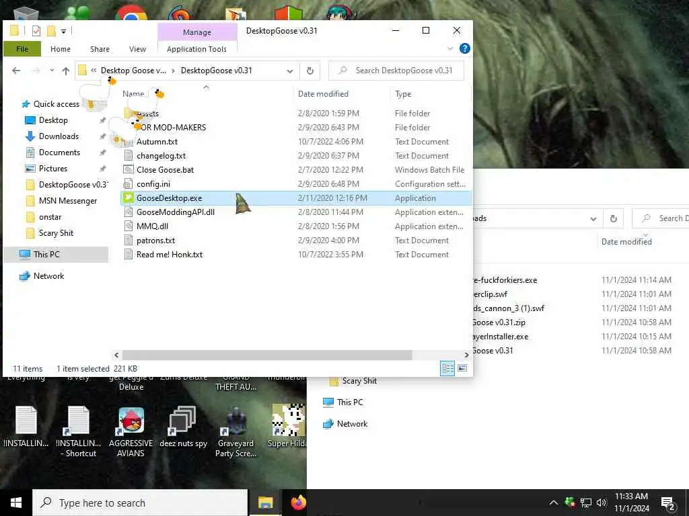Open MSN Messenger folder in sidebar
The image size is (689, 516).
(68, 201)
